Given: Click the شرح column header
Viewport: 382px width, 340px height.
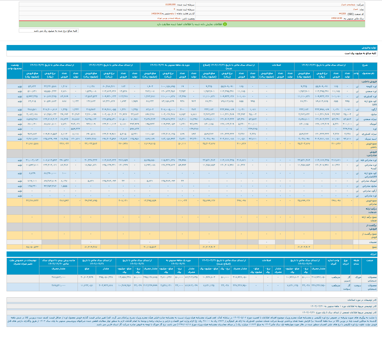Looking at the screenshot, I should (x=365, y=65).
